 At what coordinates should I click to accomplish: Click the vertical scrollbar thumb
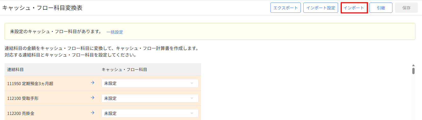[x=413, y=71]
